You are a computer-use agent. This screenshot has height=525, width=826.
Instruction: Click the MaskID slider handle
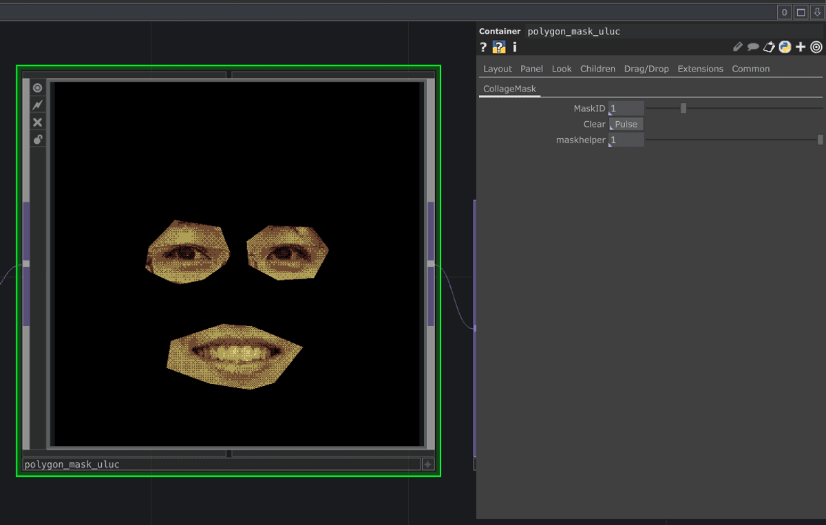click(684, 108)
